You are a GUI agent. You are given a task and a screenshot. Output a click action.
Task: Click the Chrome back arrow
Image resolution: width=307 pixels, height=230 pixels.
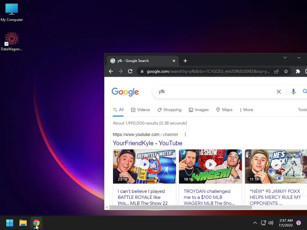point(111,71)
